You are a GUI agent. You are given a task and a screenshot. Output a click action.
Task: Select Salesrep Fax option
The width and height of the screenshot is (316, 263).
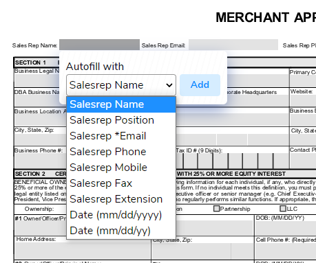pos(121,183)
